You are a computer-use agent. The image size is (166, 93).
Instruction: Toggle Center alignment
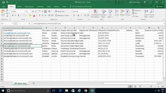click(x=43, y=16)
